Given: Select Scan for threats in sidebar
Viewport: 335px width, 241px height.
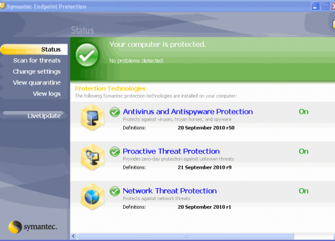Looking at the screenshot, I should [x=37, y=60].
